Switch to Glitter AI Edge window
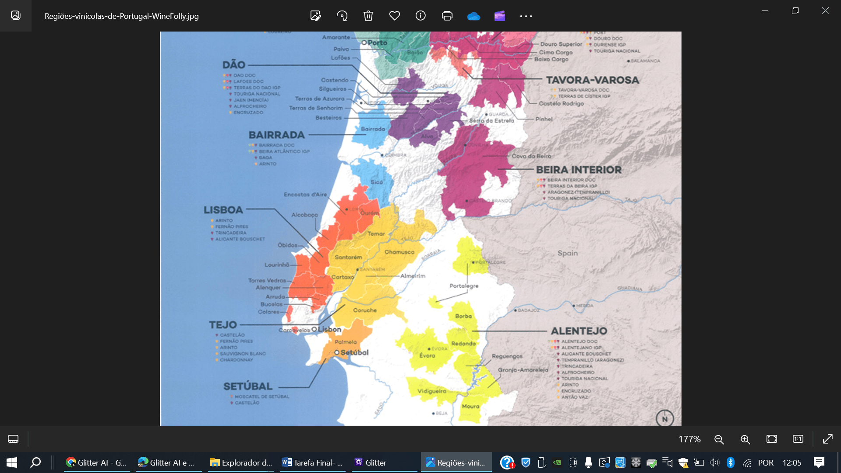841x473 pixels. tap(169, 462)
